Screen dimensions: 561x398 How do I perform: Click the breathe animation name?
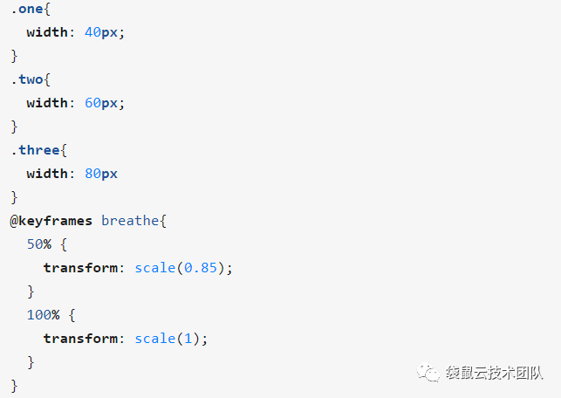(x=130, y=221)
